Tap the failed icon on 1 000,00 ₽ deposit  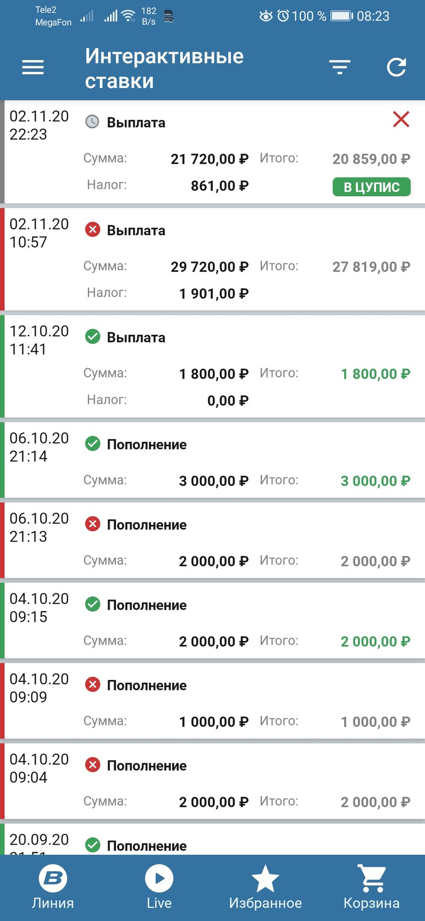[92, 685]
